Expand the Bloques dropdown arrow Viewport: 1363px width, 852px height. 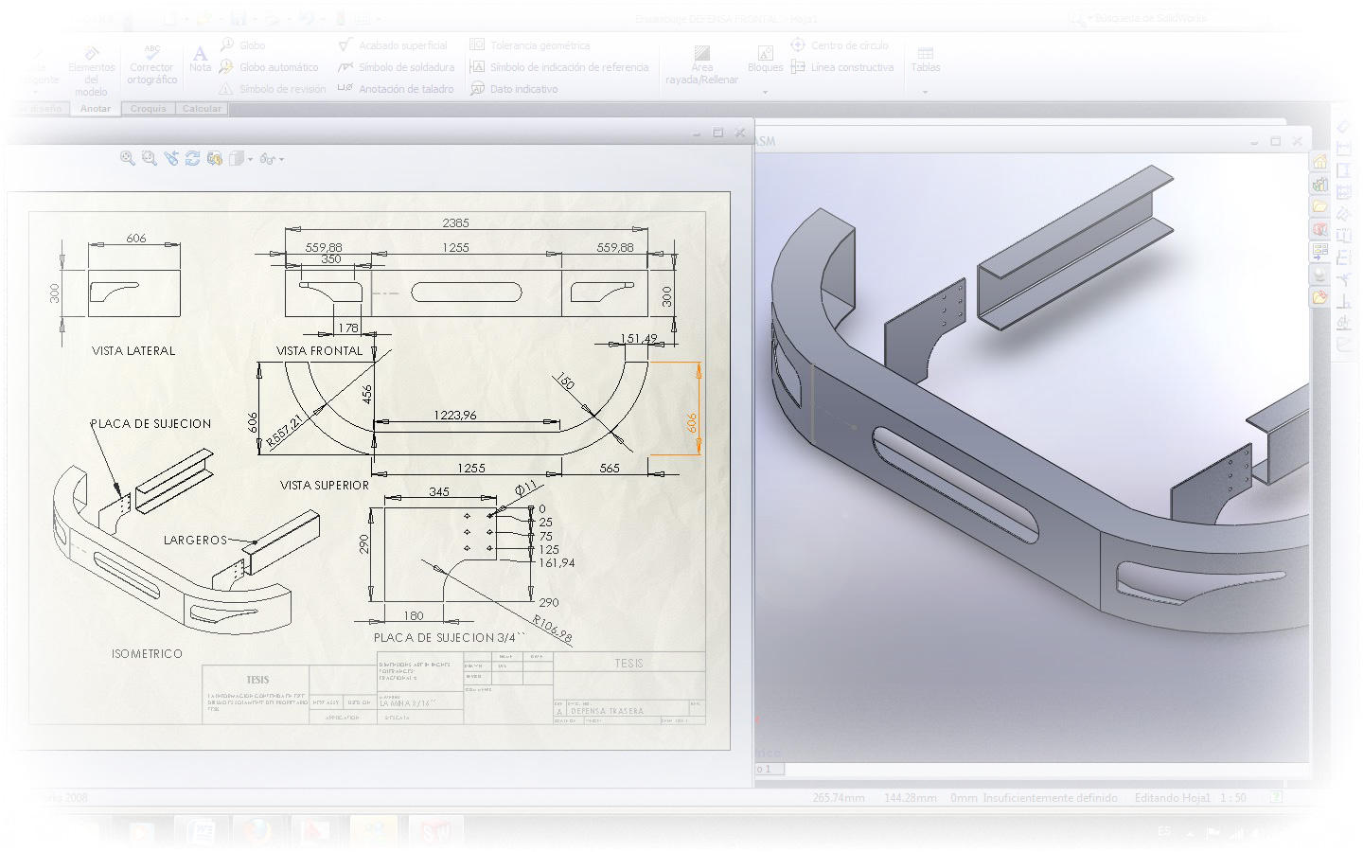click(x=765, y=93)
